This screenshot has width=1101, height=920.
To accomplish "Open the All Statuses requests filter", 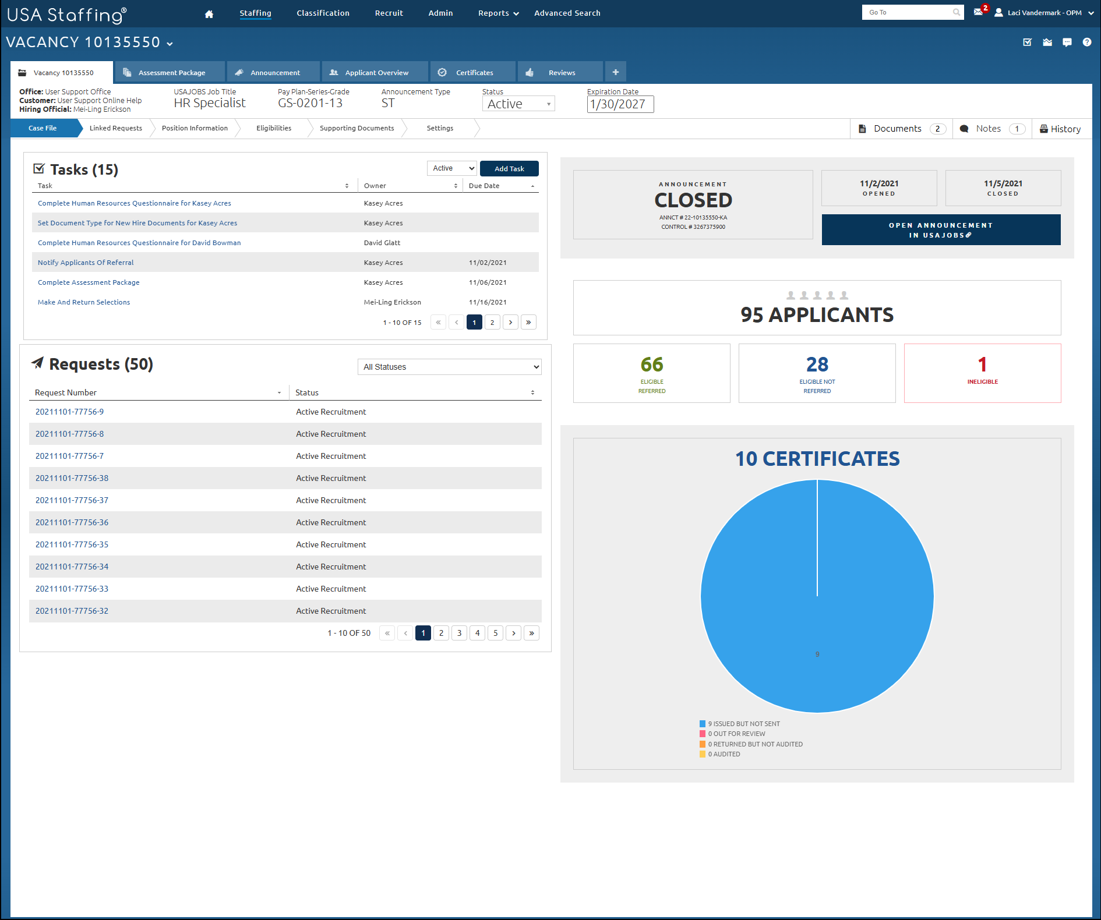I will [449, 367].
